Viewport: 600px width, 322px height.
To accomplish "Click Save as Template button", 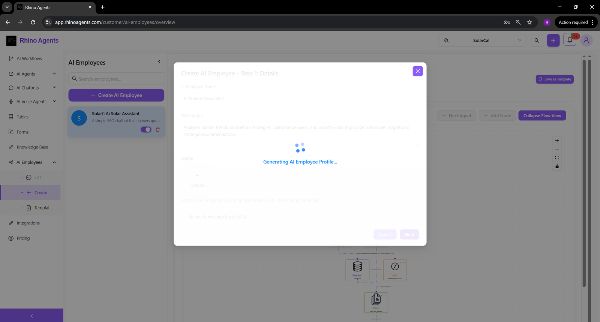I will pos(555,79).
